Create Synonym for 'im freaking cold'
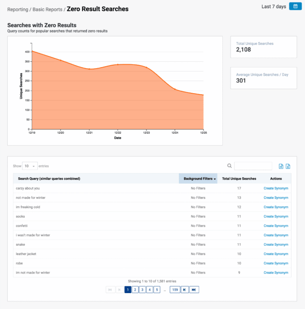 tap(276, 207)
